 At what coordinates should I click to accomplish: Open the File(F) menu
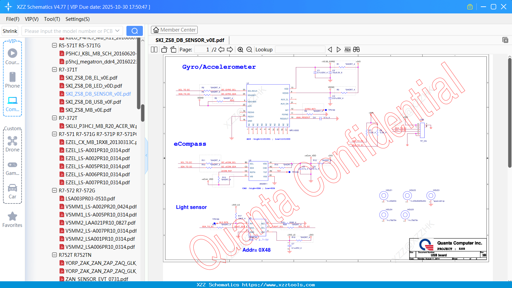pos(13,19)
